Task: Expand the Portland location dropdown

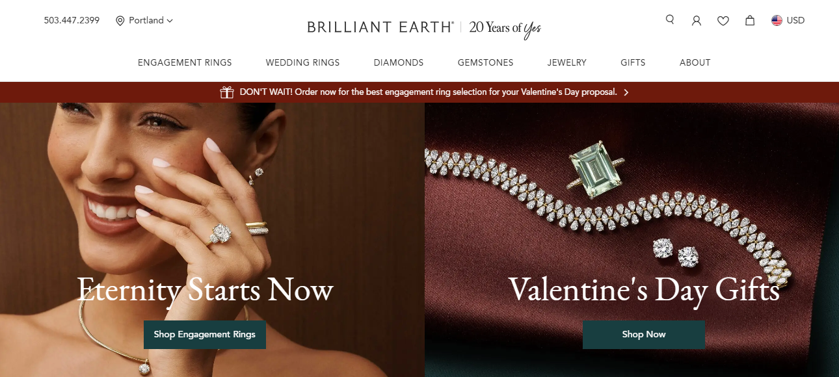Action: point(144,20)
